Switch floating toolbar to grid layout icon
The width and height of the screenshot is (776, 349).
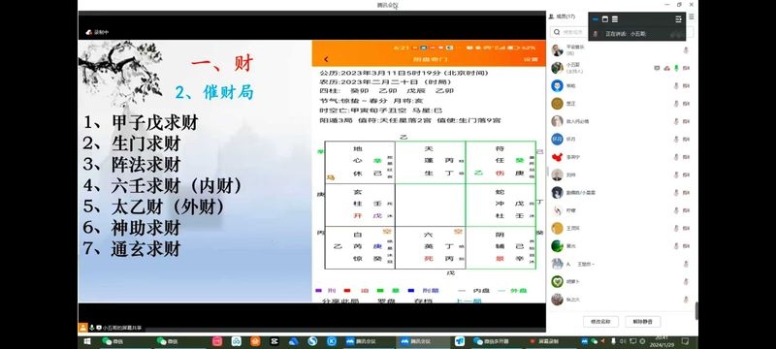coord(615,19)
